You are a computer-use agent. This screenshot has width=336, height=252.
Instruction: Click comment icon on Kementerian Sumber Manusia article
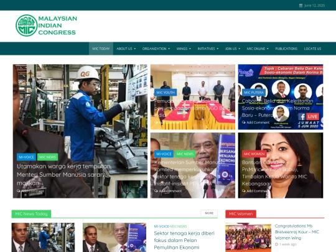[x=156, y=191]
